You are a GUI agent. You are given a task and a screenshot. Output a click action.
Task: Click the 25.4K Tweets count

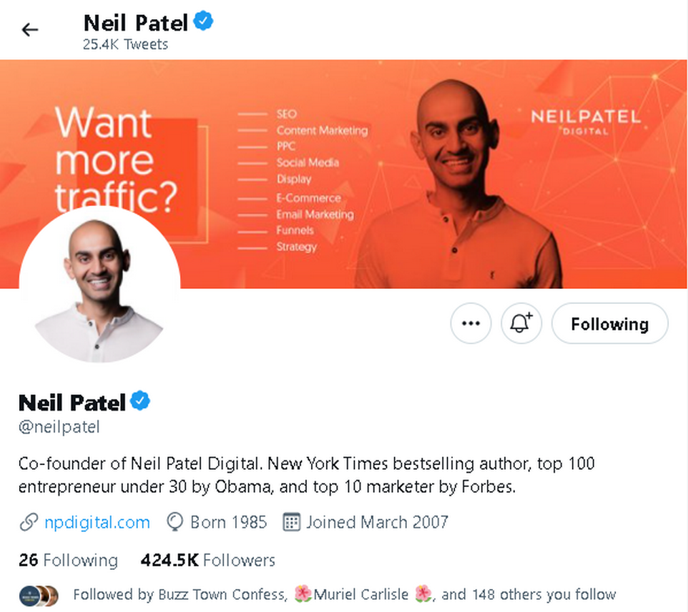[x=126, y=44]
